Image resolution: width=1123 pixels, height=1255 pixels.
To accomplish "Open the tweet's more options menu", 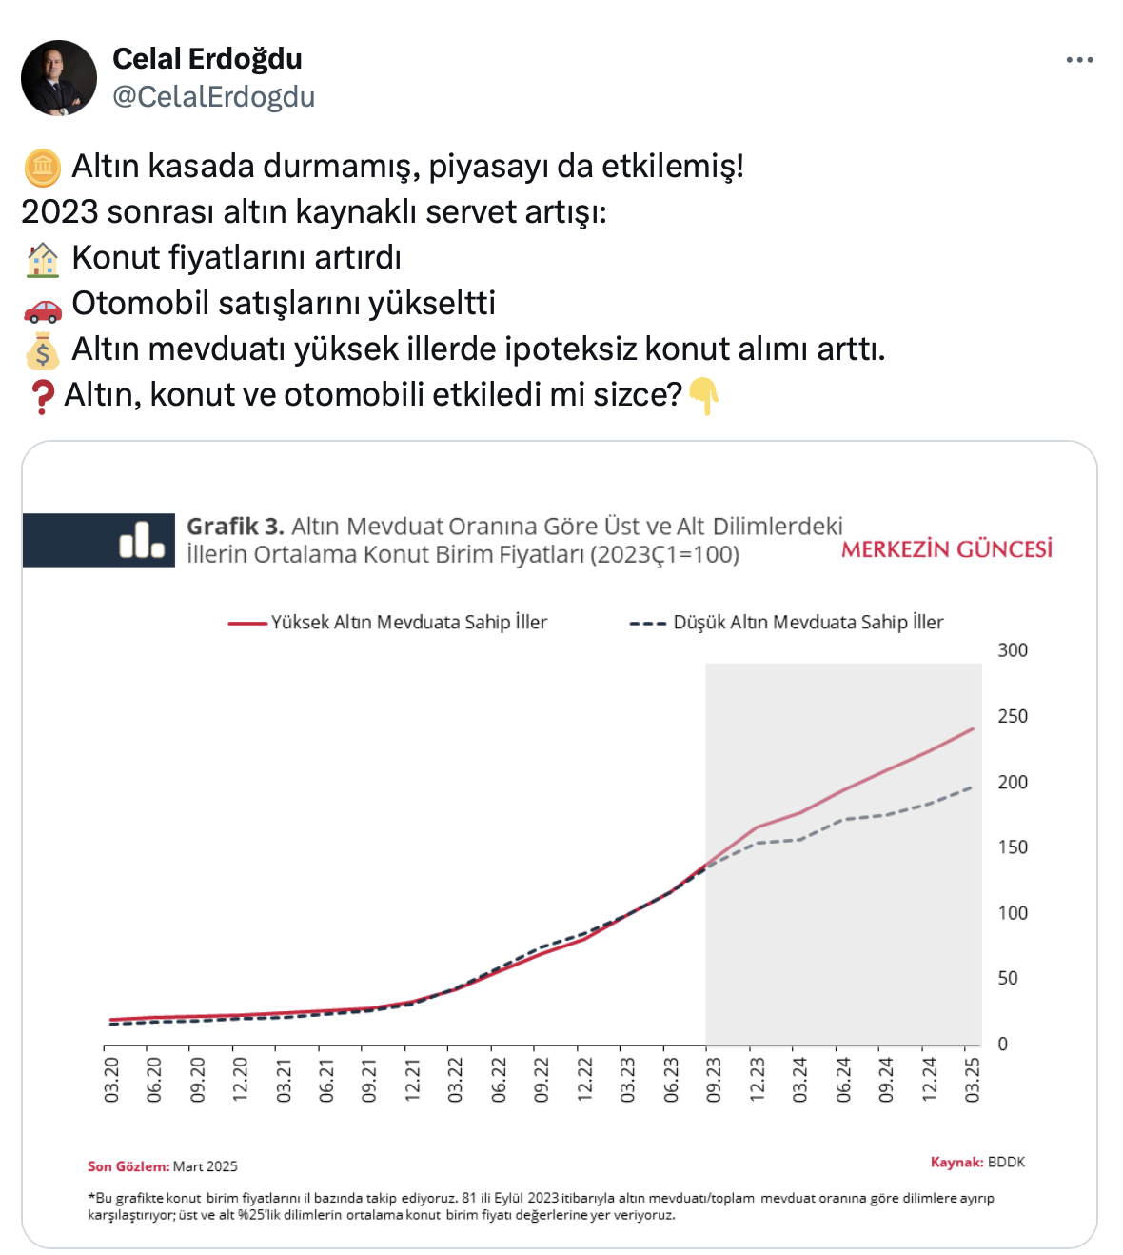I will click(x=1079, y=60).
